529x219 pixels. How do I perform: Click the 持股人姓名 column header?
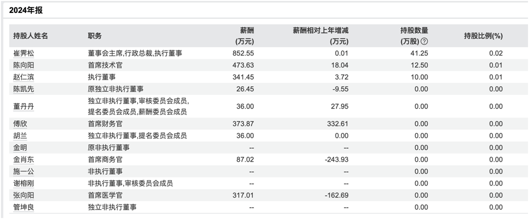pos(31,36)
